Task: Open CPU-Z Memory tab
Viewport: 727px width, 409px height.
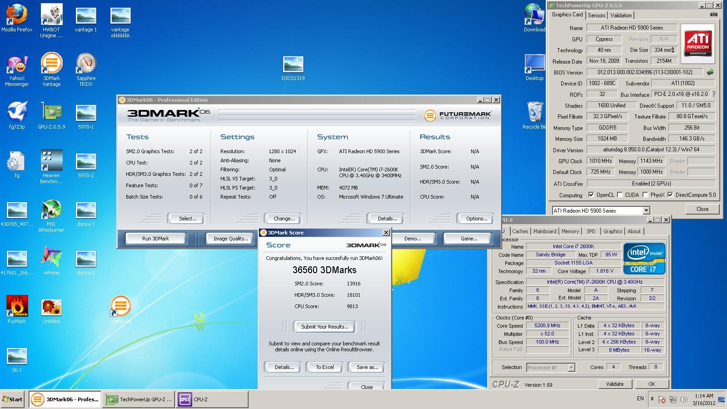Action: [570, 231]
